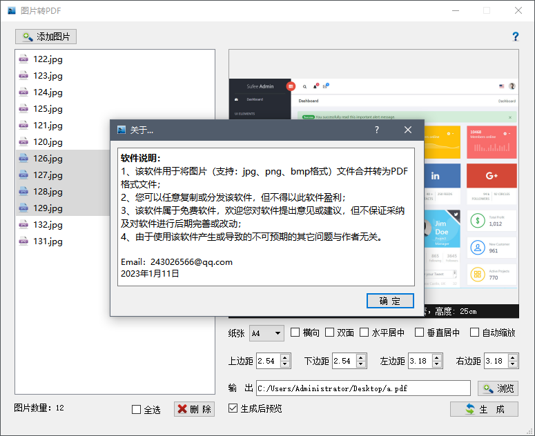Viewport: 535px width, 436px height.
Task: Click the 确定 OK button
Action: tap(390, 301)
